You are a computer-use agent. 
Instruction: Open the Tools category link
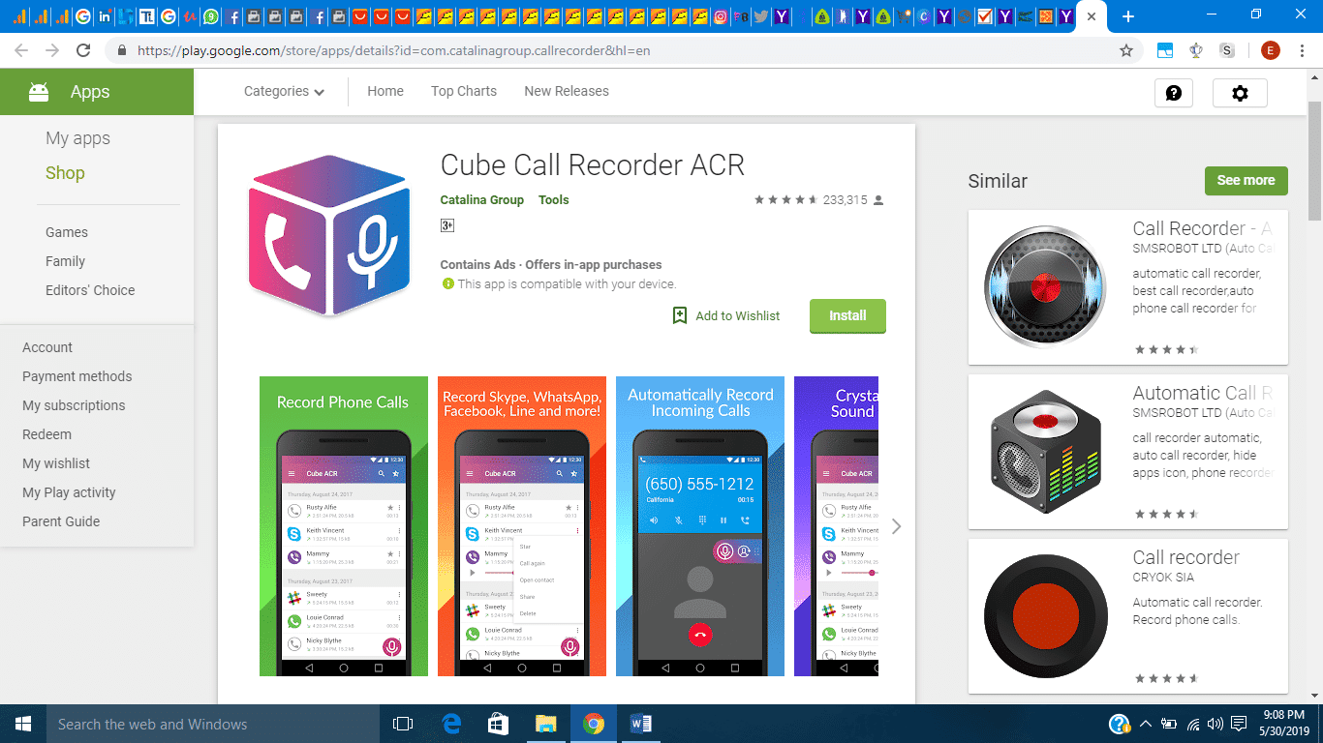pyautogui.click(x=554, y=200)
